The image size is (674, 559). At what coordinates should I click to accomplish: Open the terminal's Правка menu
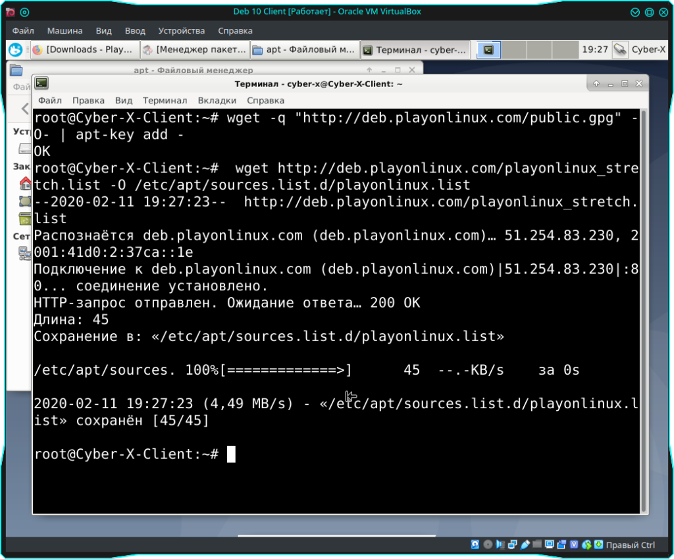(88, 101)
